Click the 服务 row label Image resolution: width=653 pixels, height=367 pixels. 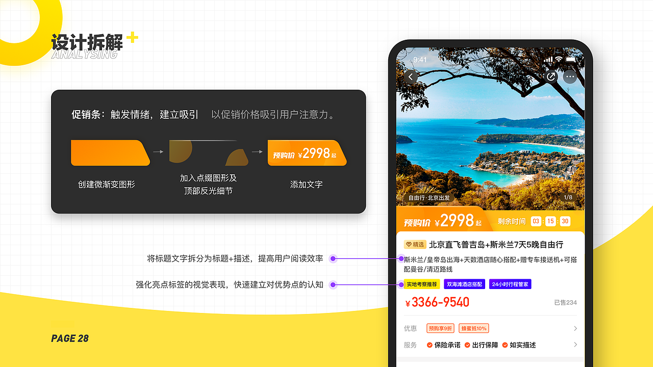410,345
